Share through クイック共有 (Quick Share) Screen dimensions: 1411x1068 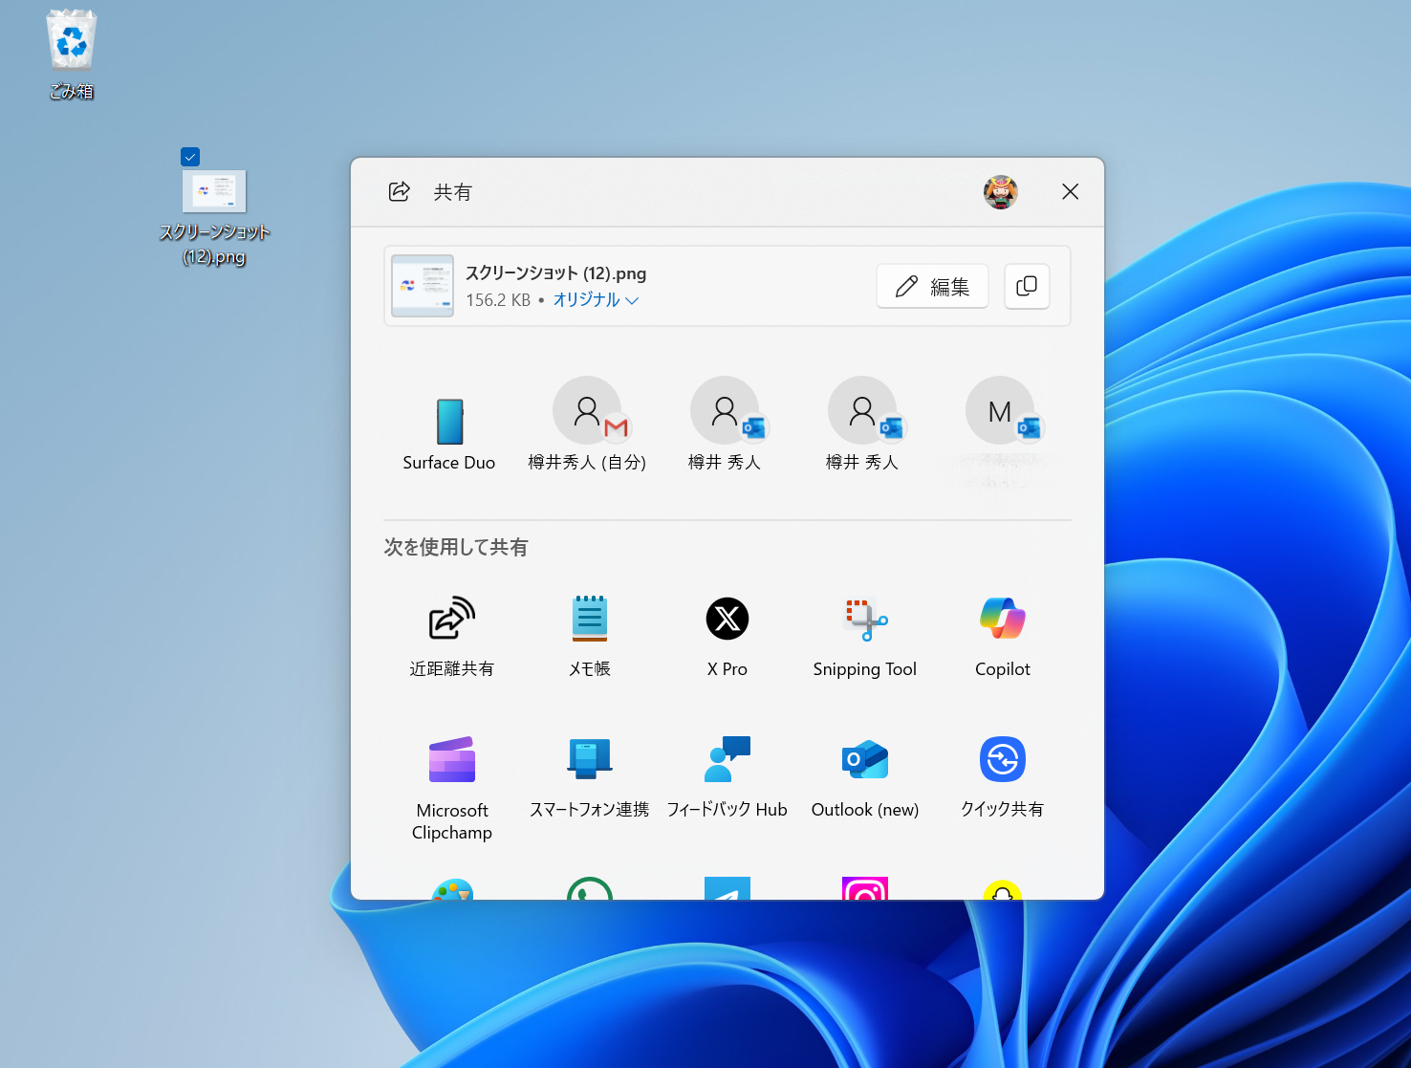[x=1001, y=772]
